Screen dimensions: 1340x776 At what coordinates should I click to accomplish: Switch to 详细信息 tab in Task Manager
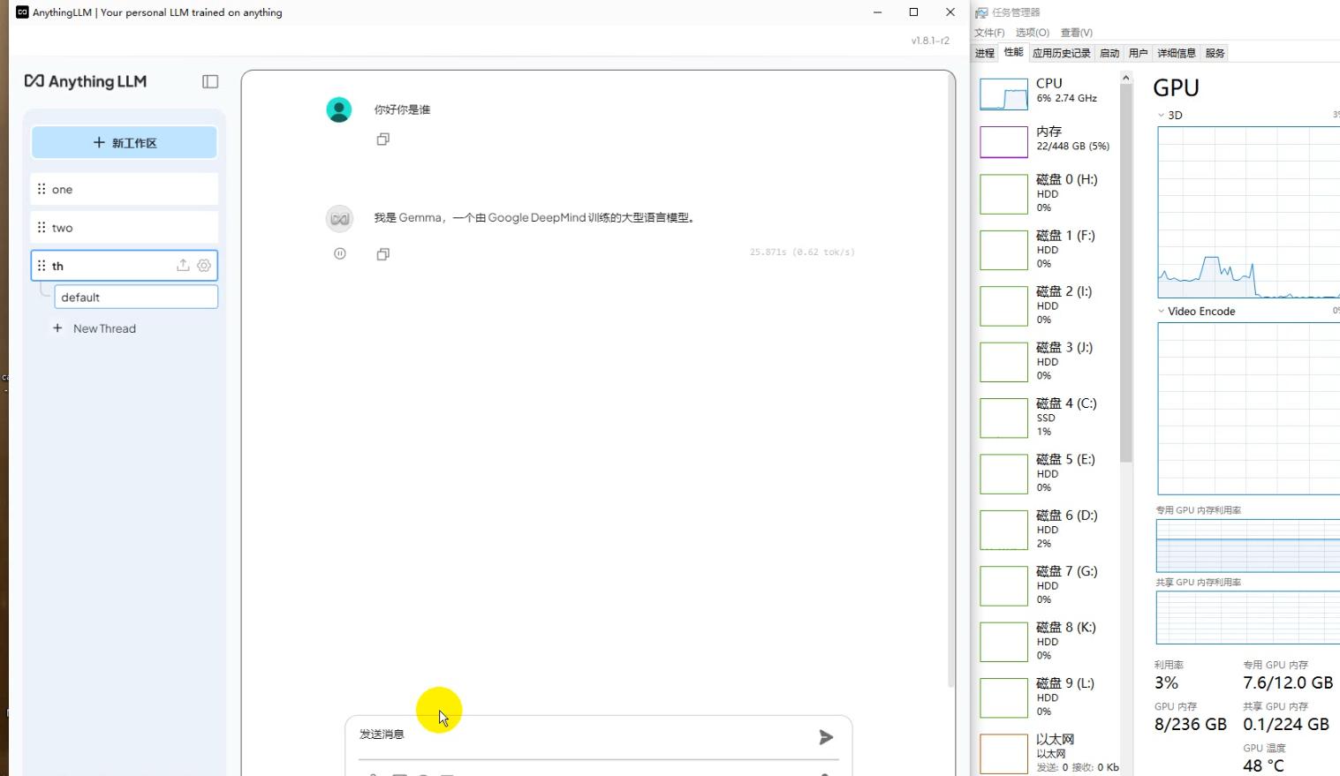1177,53
